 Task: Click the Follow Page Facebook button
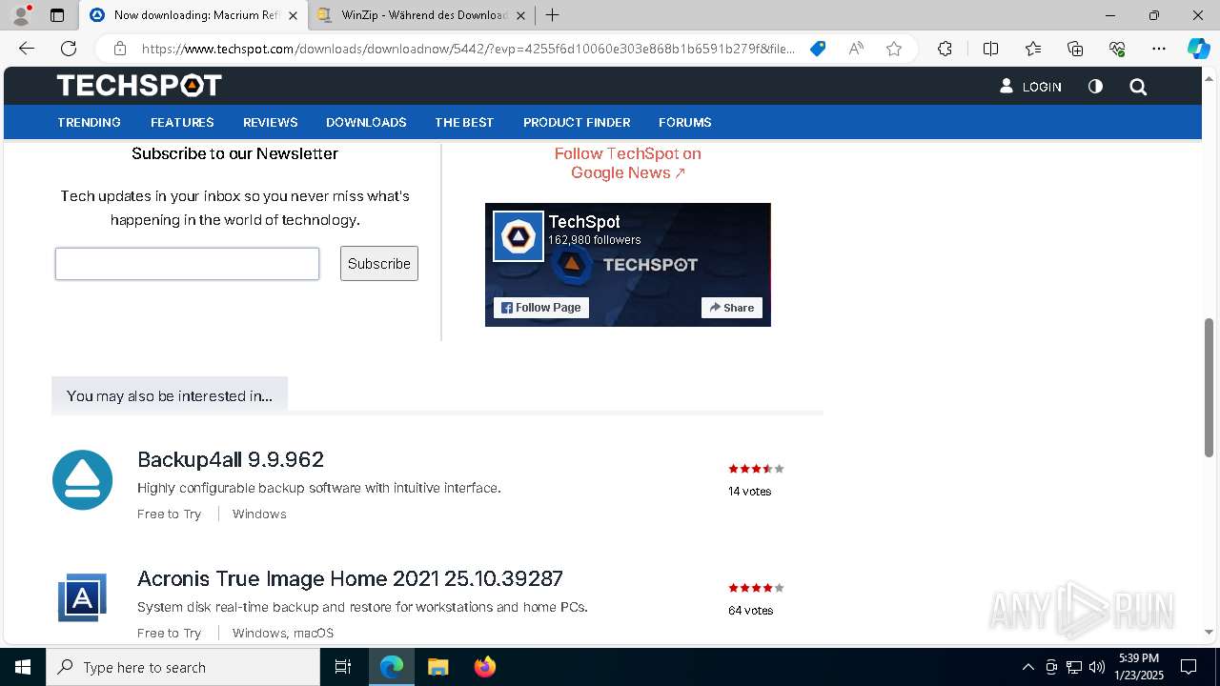(541, 308)
